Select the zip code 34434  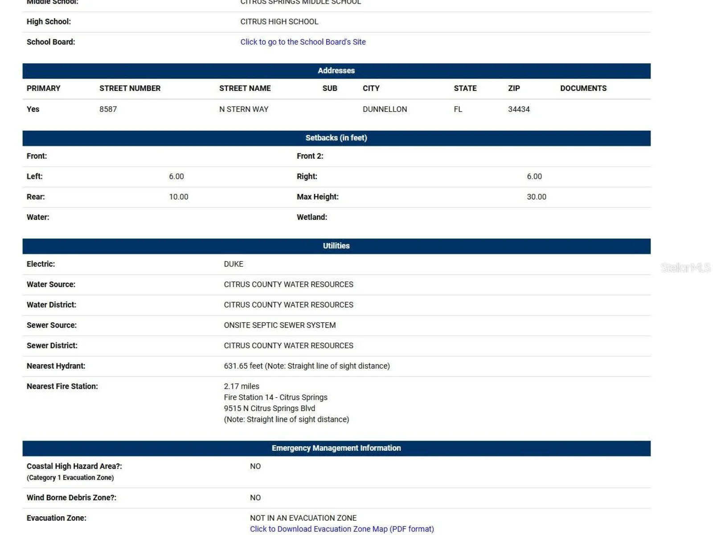click(519, 109)
